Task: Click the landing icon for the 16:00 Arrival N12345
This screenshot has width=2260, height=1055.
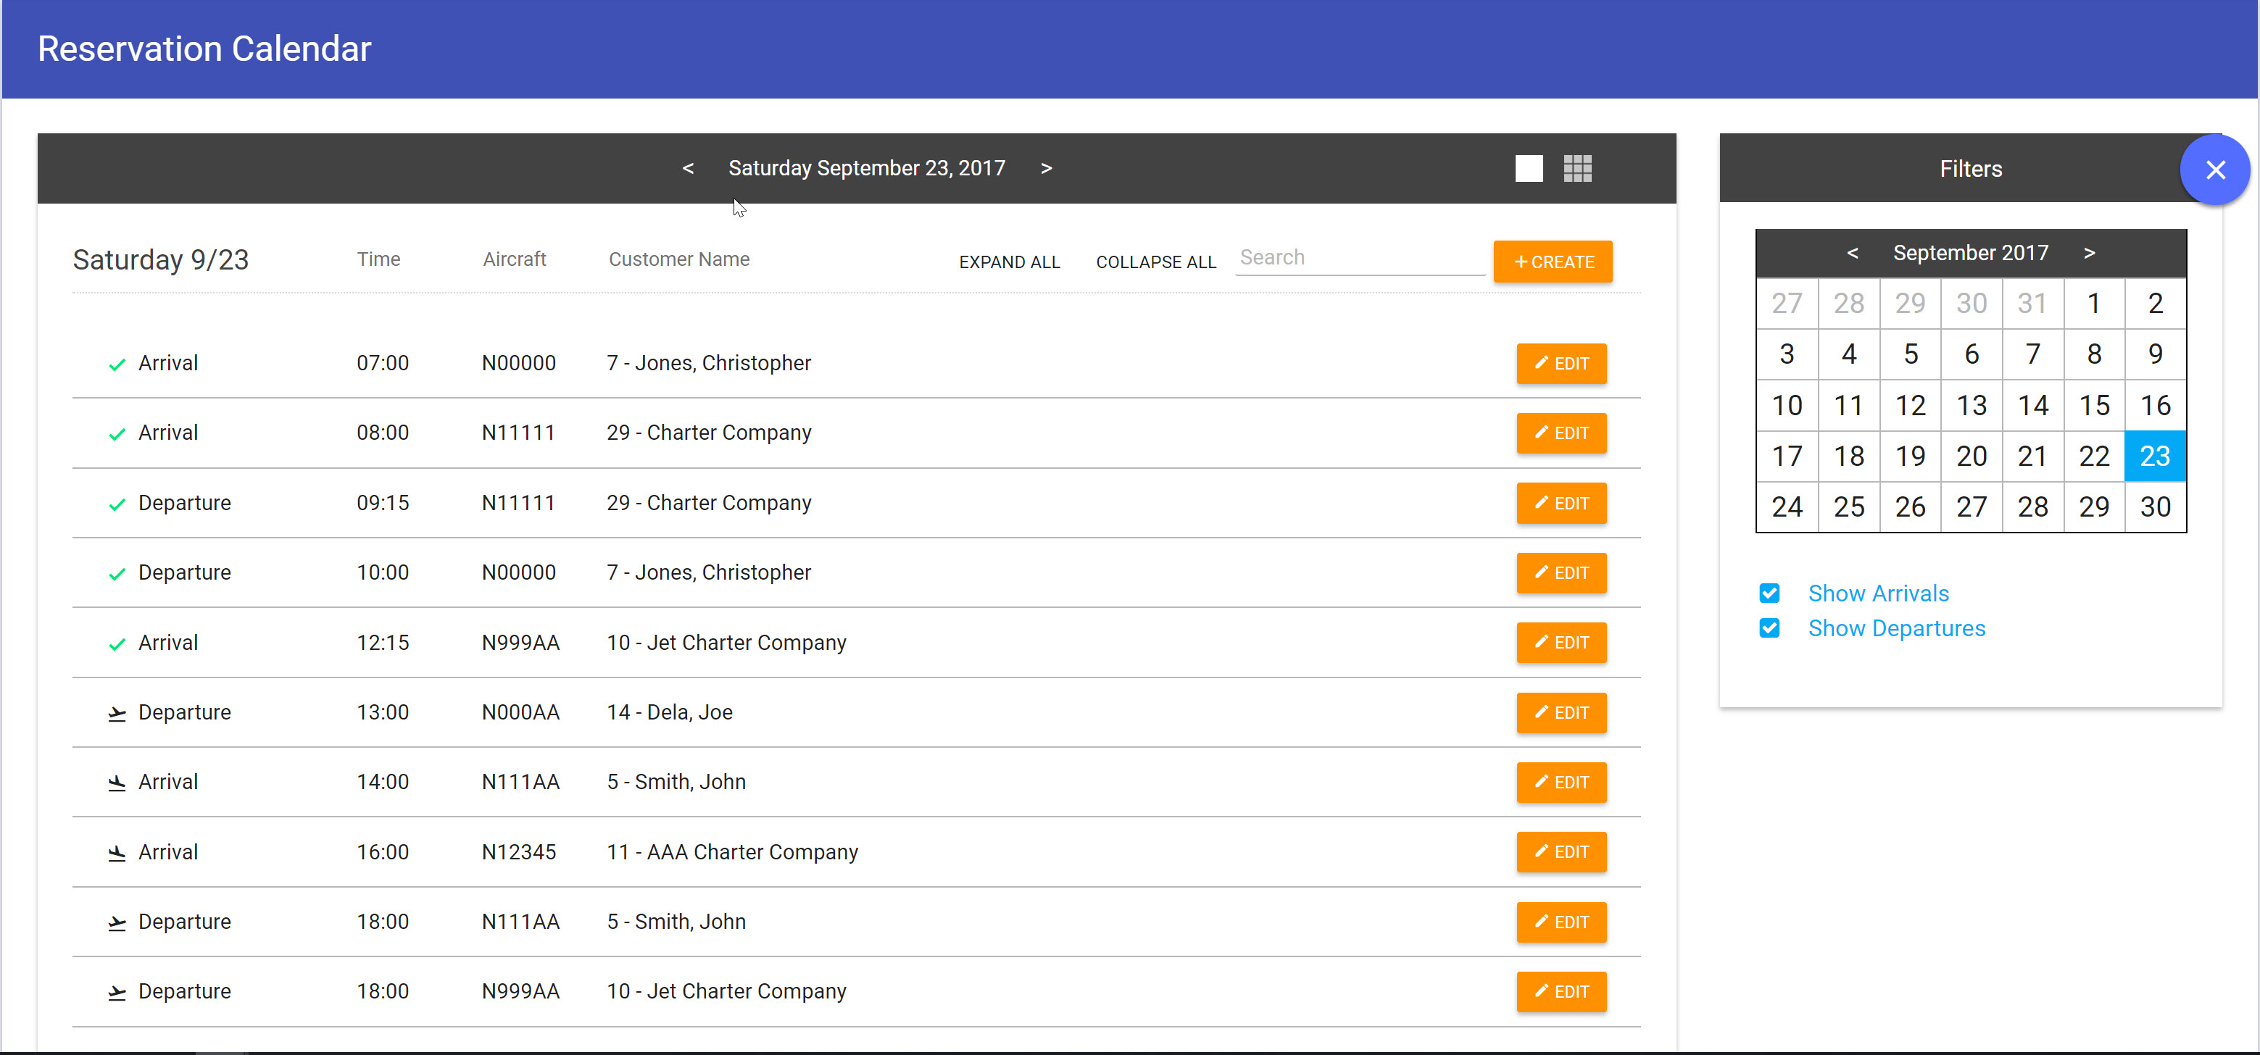Action: [x=117, y=854]
